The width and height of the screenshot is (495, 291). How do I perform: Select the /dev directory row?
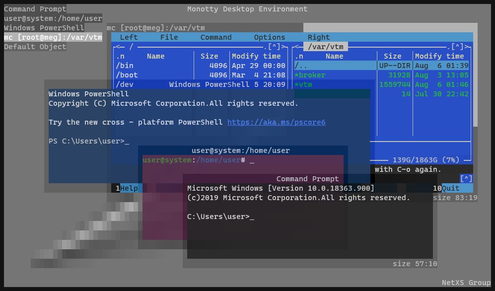(201, 84)
